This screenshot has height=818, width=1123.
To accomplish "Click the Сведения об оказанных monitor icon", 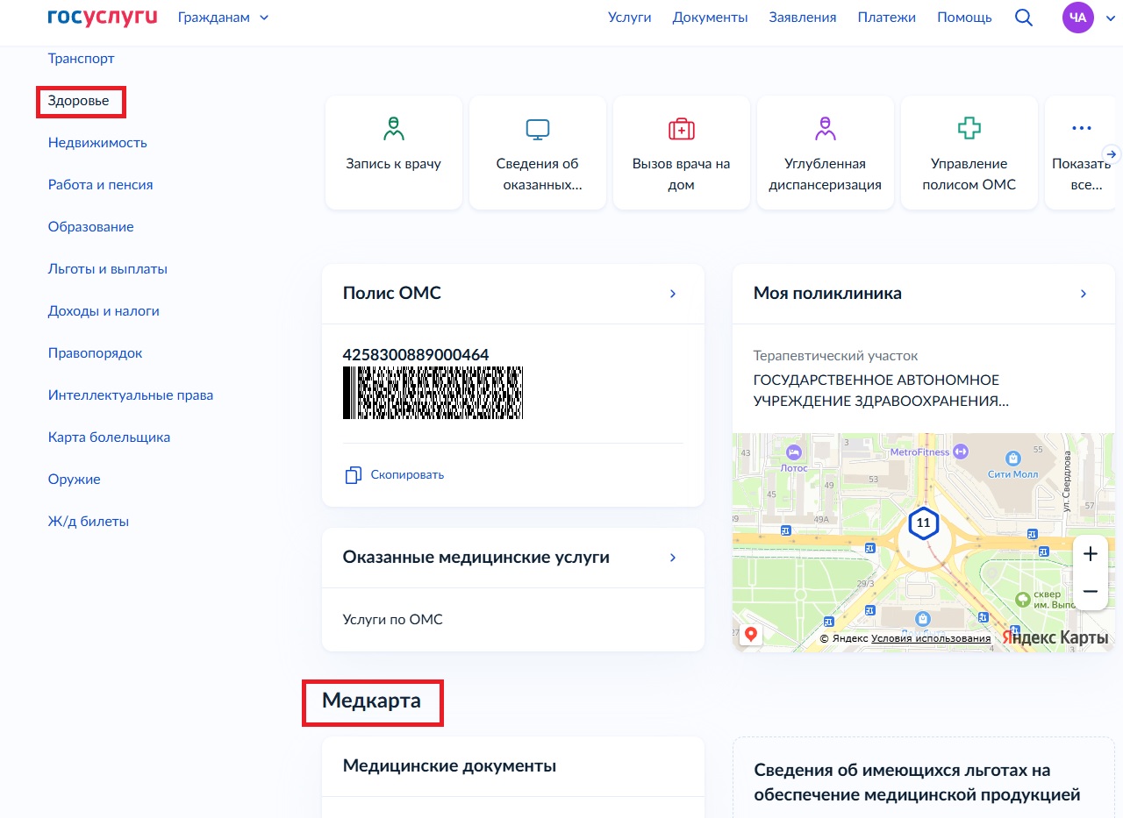I will [x=537, y=128].
